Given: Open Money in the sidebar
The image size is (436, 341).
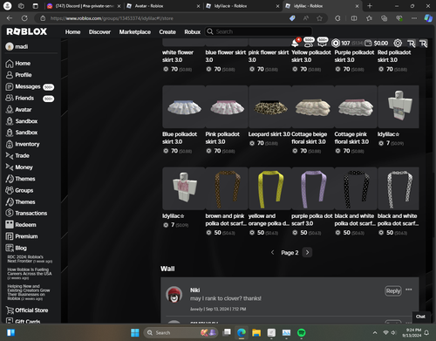Looking at the screenshot, I should [19, 167].
